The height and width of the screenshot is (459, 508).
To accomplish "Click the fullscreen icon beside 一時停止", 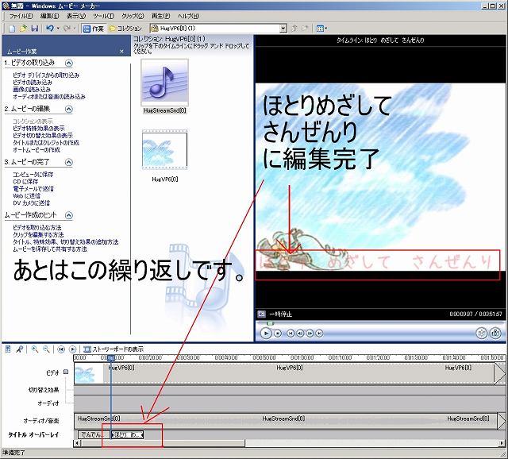I will coord(261,314).
